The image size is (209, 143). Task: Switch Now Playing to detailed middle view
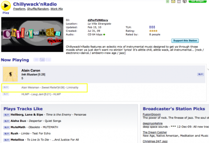42,60
